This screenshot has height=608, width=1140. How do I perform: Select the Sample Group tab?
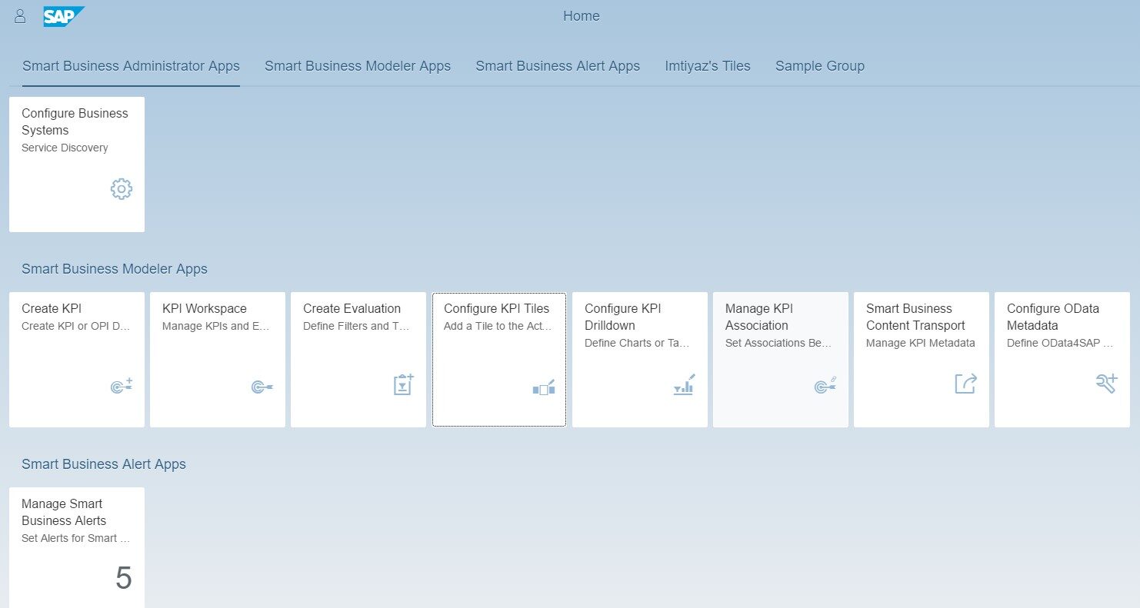(819, 66)
